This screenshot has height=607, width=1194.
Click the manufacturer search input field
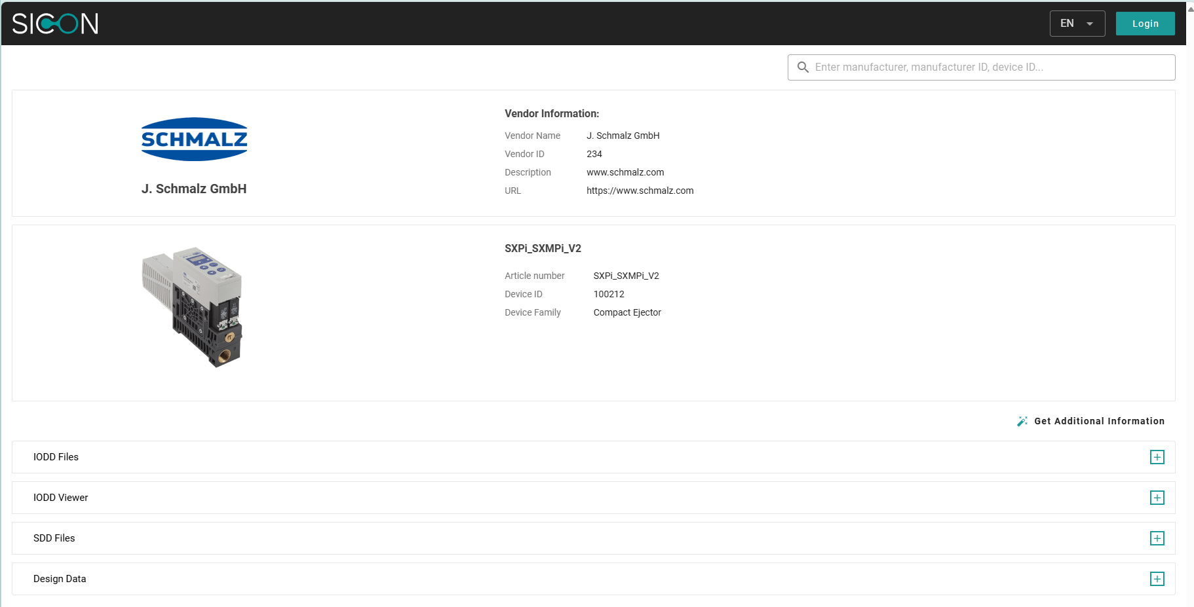990,67
